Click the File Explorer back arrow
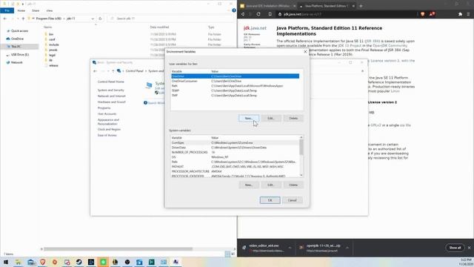Screen dimensions: 474x267 (5, 19)
